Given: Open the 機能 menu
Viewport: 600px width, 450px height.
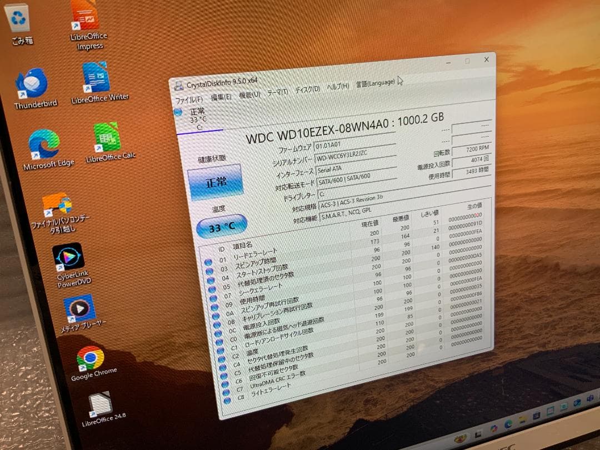Looking at the screenshot, I should coord(249,94).
